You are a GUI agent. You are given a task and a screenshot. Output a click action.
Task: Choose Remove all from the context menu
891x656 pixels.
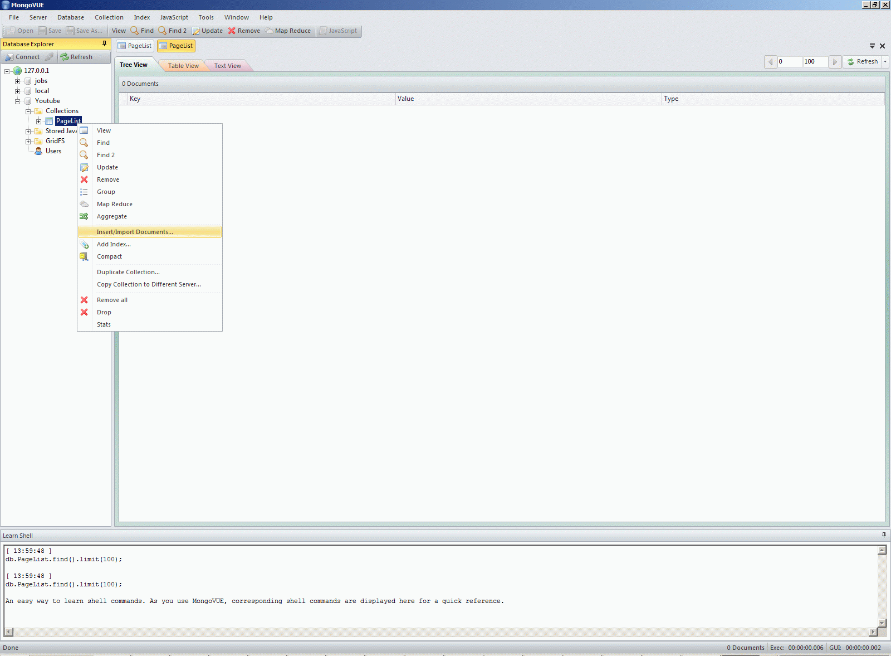(150, 300)
